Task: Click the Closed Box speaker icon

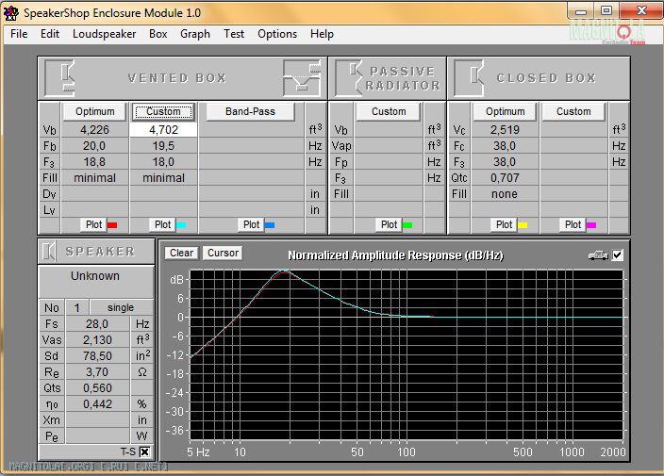Action: tap(470, 77)
